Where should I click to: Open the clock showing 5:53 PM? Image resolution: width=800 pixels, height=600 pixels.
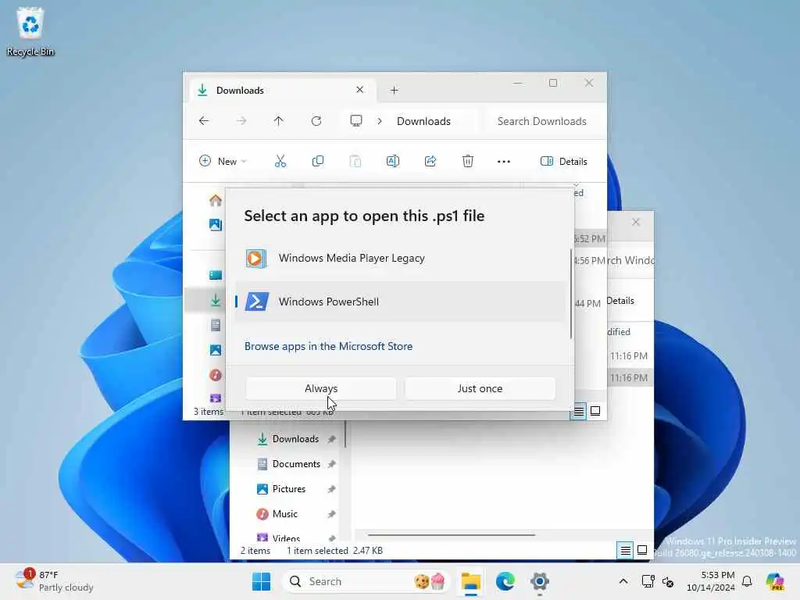coord(711,581)
